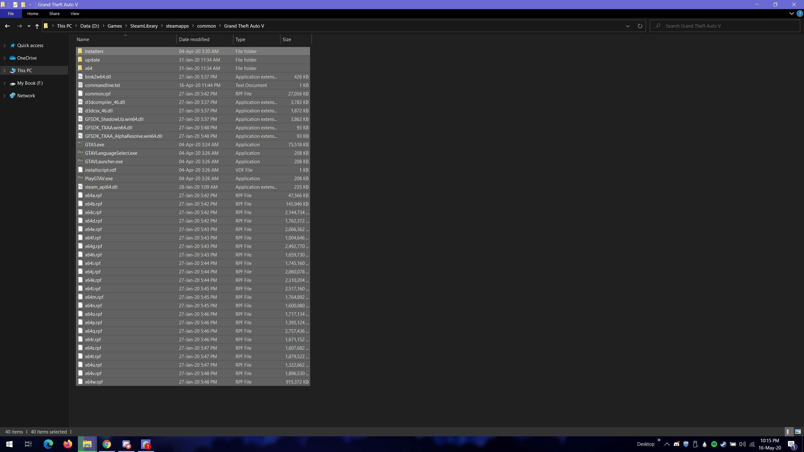Click the Name column header to sort
The image size is (804, 452).
[83, 39]
